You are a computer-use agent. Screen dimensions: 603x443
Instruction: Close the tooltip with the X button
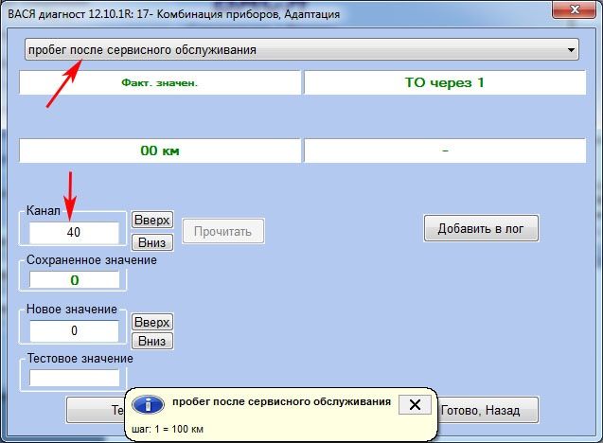tap(414, 405)
